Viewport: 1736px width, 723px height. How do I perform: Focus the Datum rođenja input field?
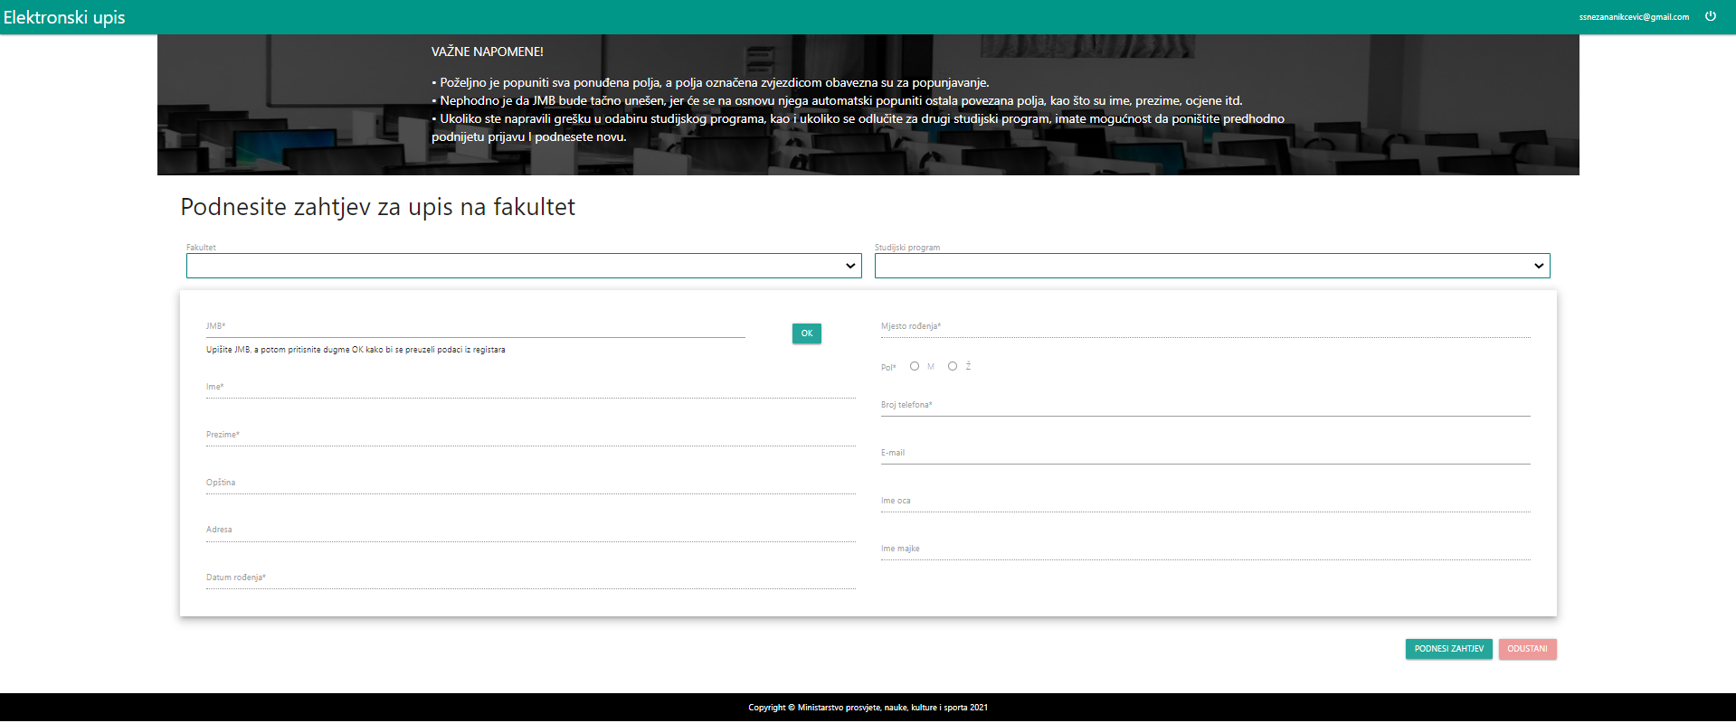tap(531, 579)
